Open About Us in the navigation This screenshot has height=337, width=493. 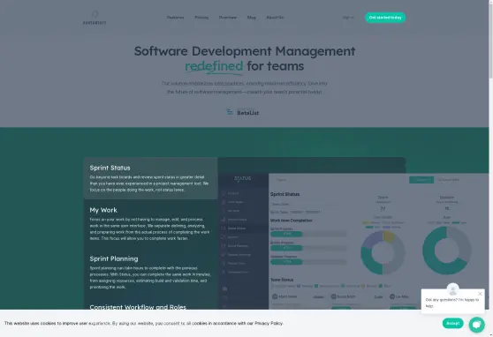coord(275,18)
